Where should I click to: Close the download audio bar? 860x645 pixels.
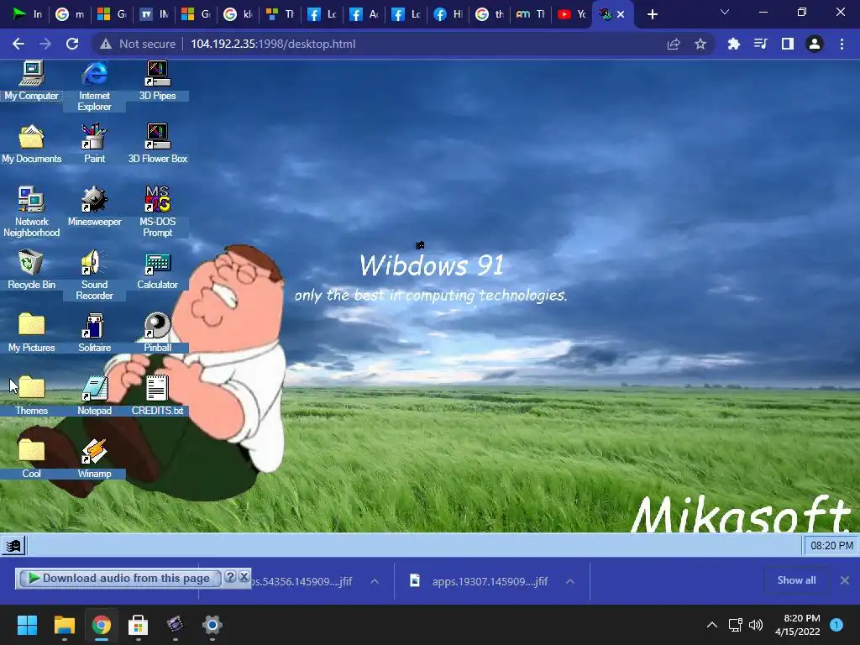point(244,577)
